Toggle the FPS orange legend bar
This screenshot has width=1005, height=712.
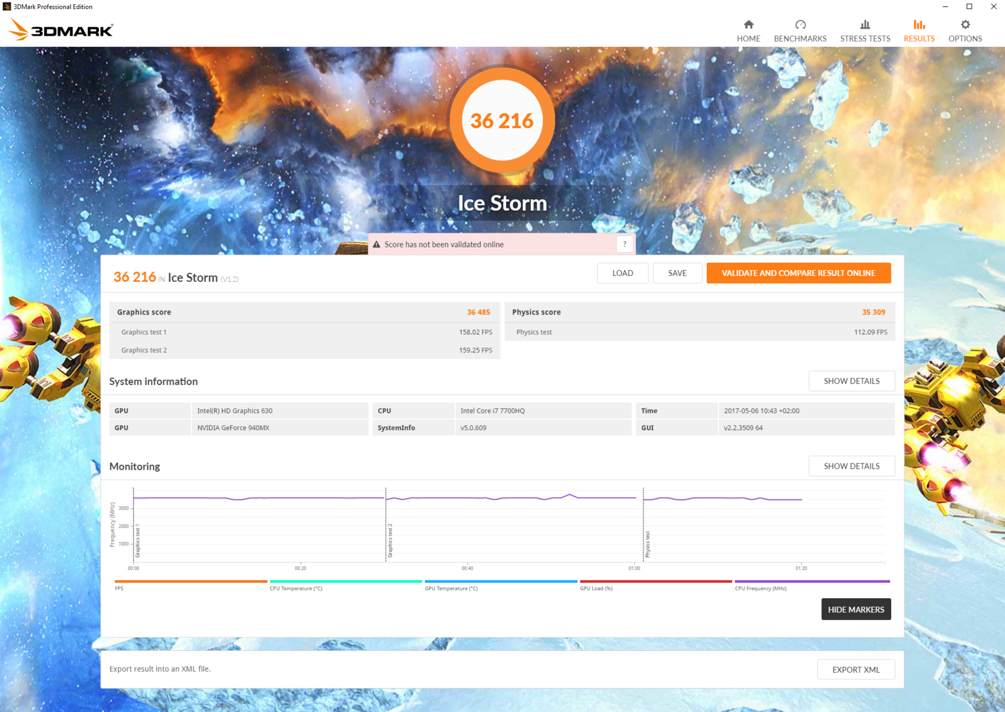pos(190,581)
